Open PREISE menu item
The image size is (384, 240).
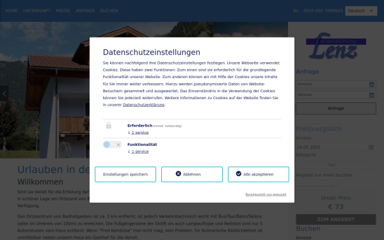click(x=63, y=11)
